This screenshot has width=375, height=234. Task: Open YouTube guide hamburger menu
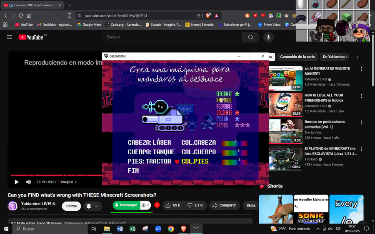[x=9, y=37]
